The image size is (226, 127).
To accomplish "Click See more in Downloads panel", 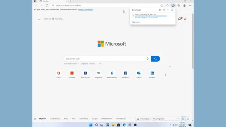I will (x=136, y=22).
